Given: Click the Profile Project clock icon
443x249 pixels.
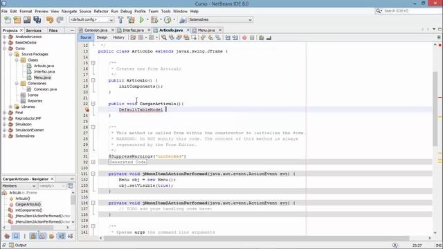Looking at the screenshot, I should pos(168,19).
